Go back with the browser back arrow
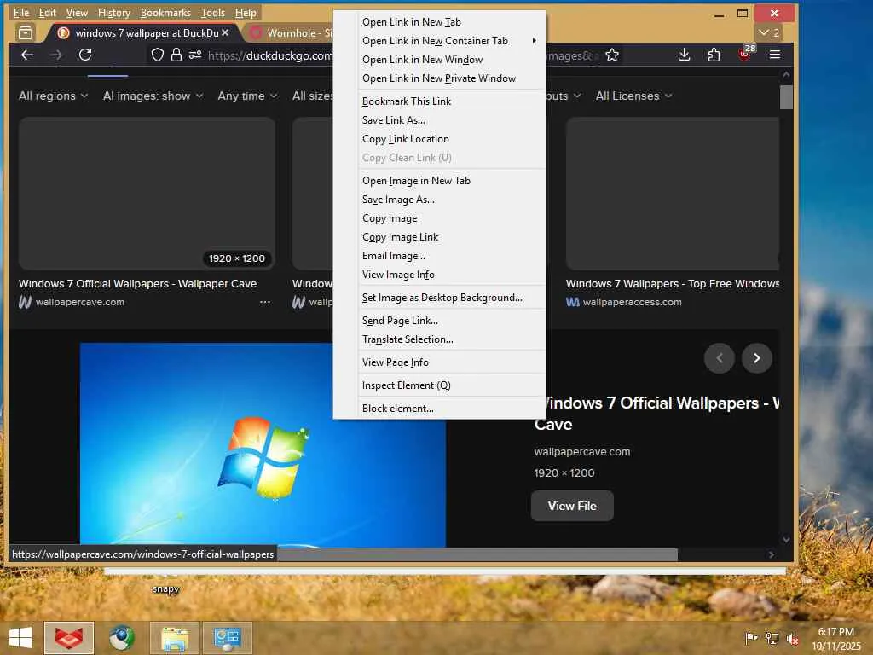 (27, 55)
